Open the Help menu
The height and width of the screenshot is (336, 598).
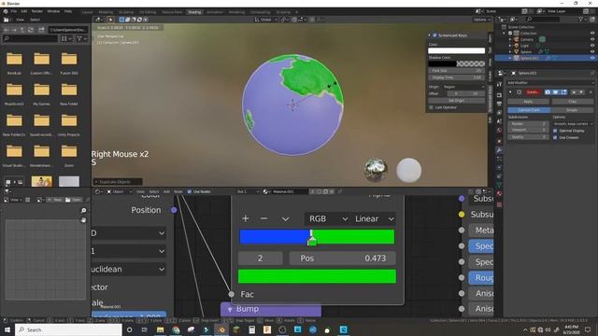coord(68,11)
